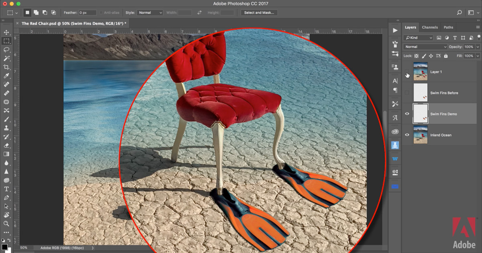Toggle lock transparent pixels
This screenshot has width=482, height=253.
417,56
